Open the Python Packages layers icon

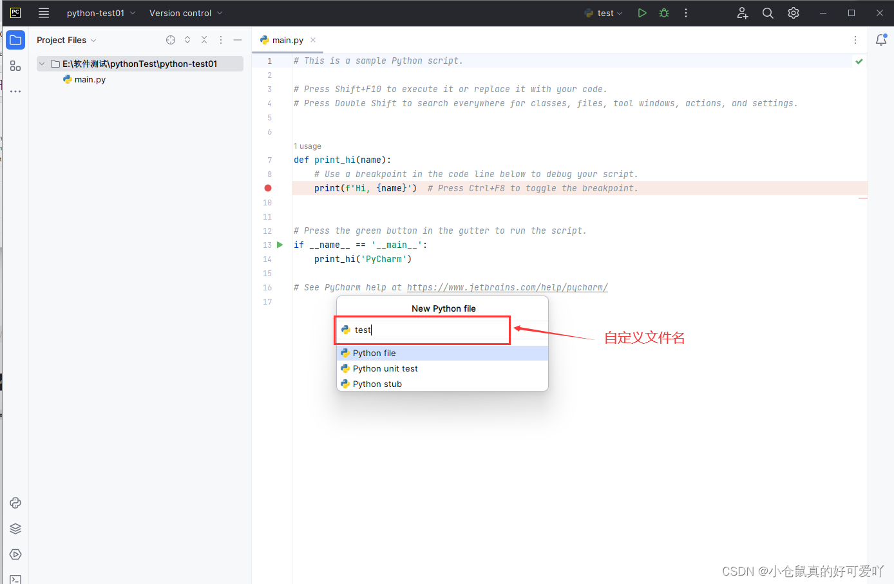click(x=15, y=529)
